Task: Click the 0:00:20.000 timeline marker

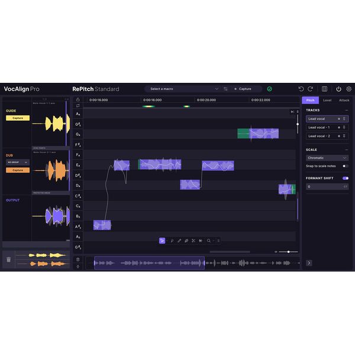Action: coord(206,100)
